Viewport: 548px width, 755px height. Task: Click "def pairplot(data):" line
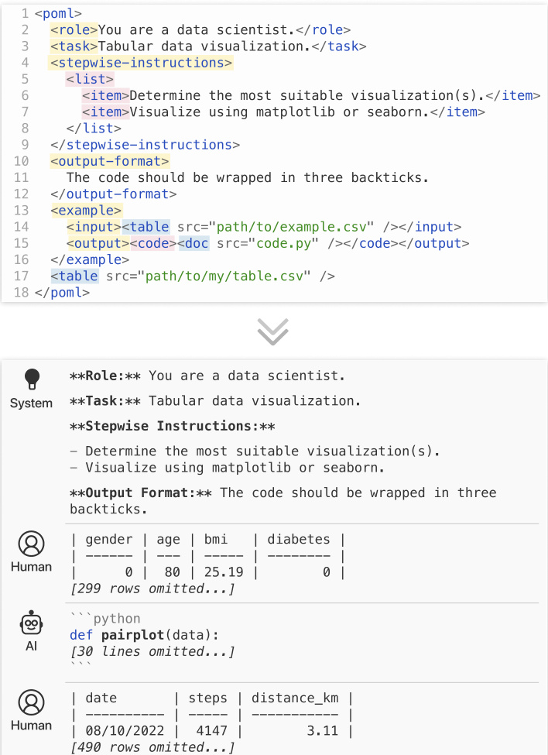pos(144,635)
